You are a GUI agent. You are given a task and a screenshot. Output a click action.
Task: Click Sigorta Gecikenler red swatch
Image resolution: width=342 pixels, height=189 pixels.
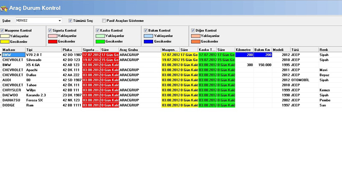[53, 41]
